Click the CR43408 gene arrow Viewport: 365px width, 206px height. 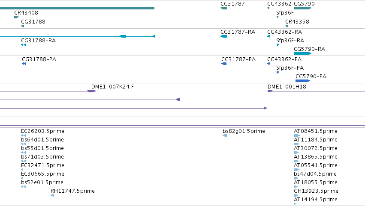point(17,17)
